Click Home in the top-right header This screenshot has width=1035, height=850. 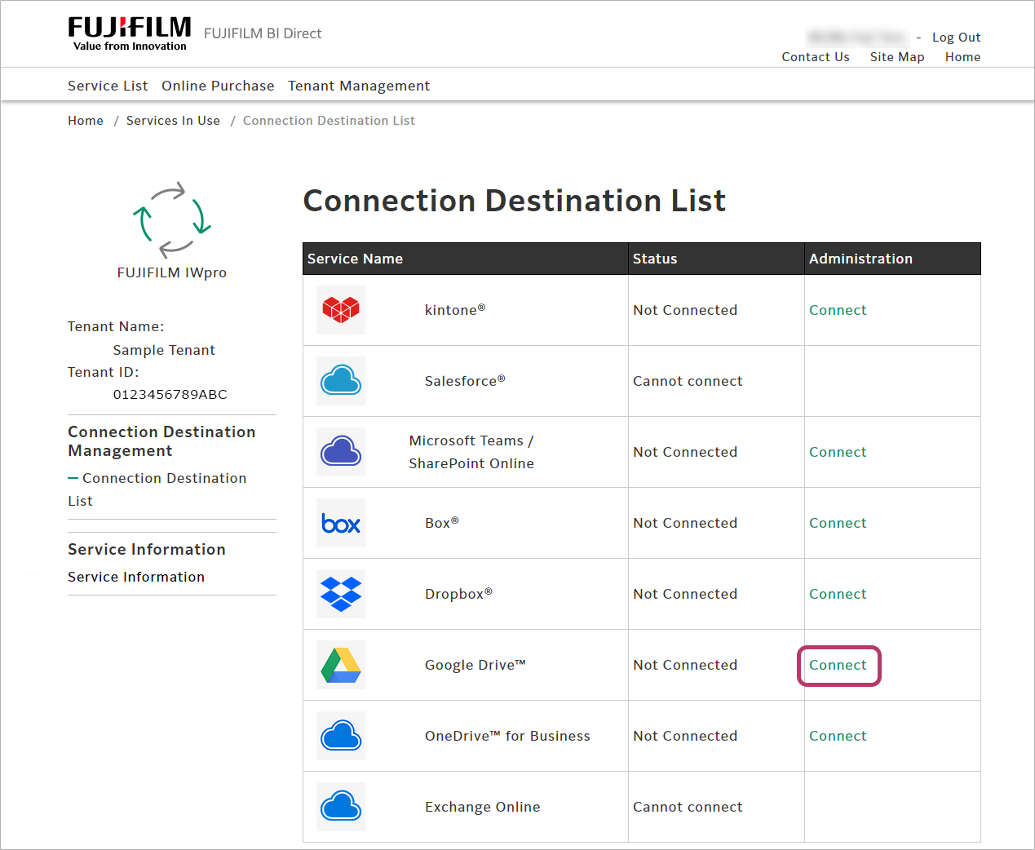pyautogui.click(x=963, y=57)
